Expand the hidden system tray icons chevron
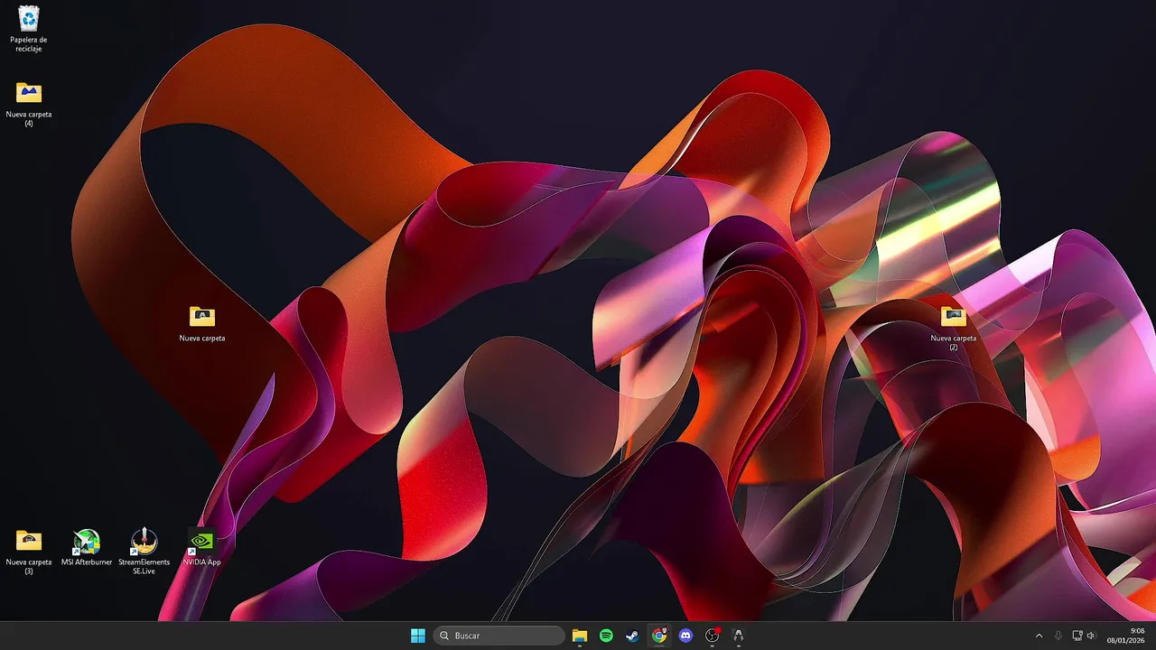1156x650 pixels. coord(1039,636)
